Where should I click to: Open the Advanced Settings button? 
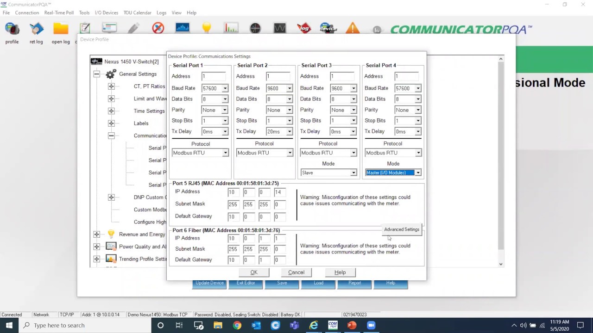[402, 229]
